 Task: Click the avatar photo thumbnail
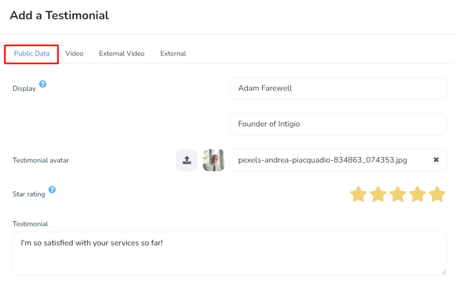tap(214, 160)
